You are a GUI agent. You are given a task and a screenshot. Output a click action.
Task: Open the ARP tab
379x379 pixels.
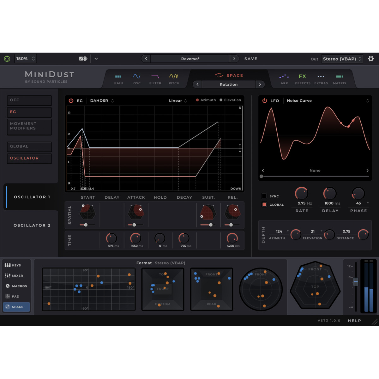284,79
